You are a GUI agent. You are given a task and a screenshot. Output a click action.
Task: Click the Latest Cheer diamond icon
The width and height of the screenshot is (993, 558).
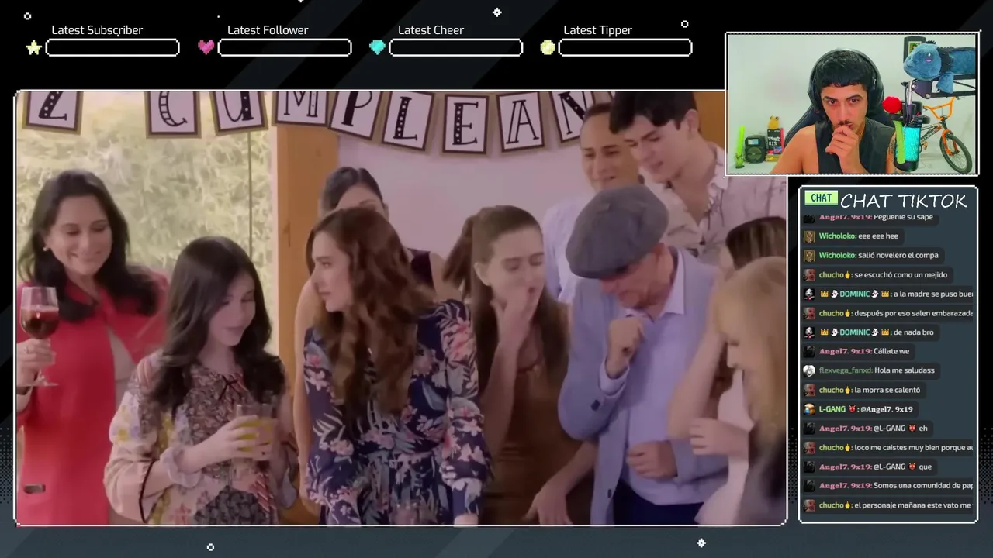(377, 47)
